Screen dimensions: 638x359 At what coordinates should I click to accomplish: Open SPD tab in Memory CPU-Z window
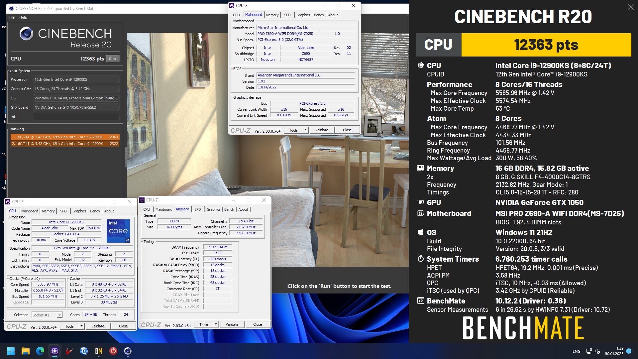(x=198, y=209)
